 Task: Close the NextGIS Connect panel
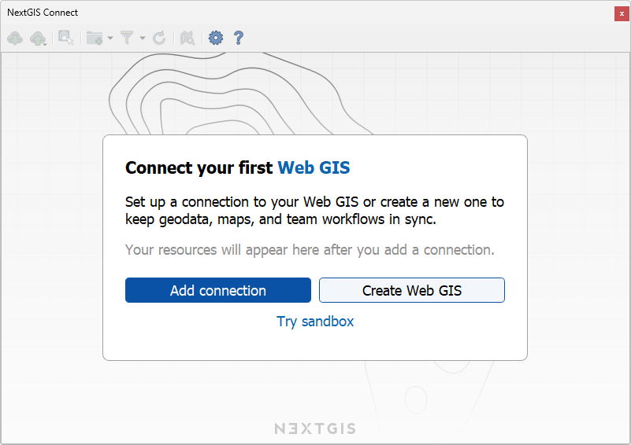[622, 13]
